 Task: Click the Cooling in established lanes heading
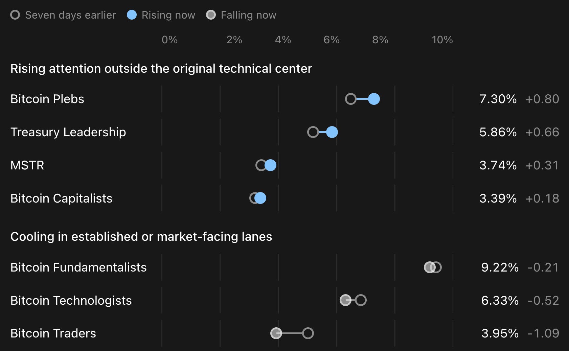[x=141, y=237]
